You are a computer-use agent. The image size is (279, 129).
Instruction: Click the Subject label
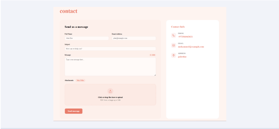click(67, 44)
